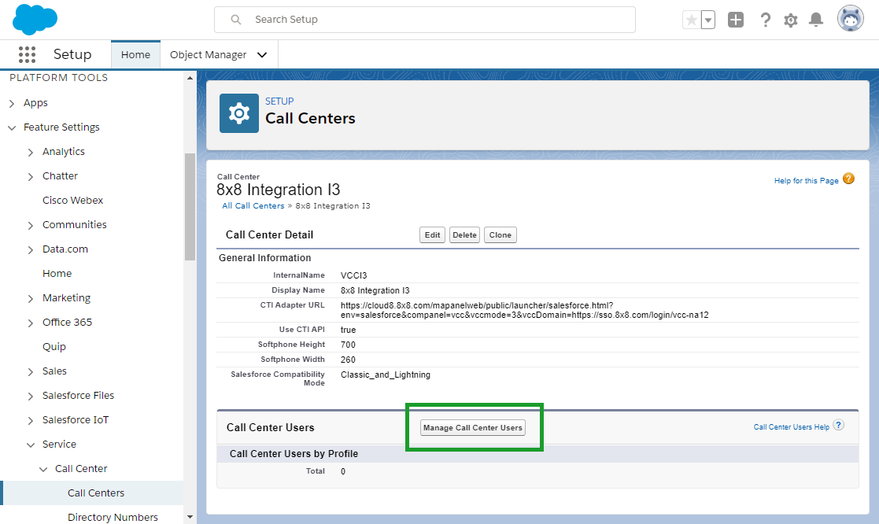Open the setup gear menu icon
Image resolution: width=879 pixels, height=524 pixels.
[x=790, y=20]
